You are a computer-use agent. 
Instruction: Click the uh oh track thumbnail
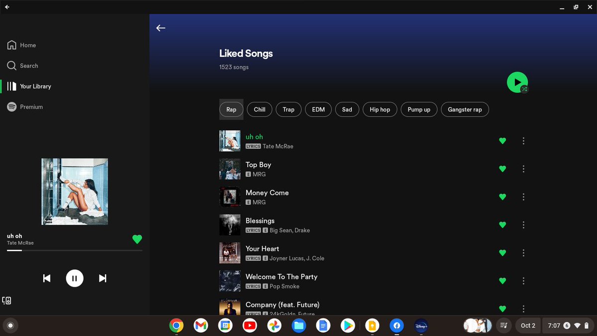click(230, 141)
